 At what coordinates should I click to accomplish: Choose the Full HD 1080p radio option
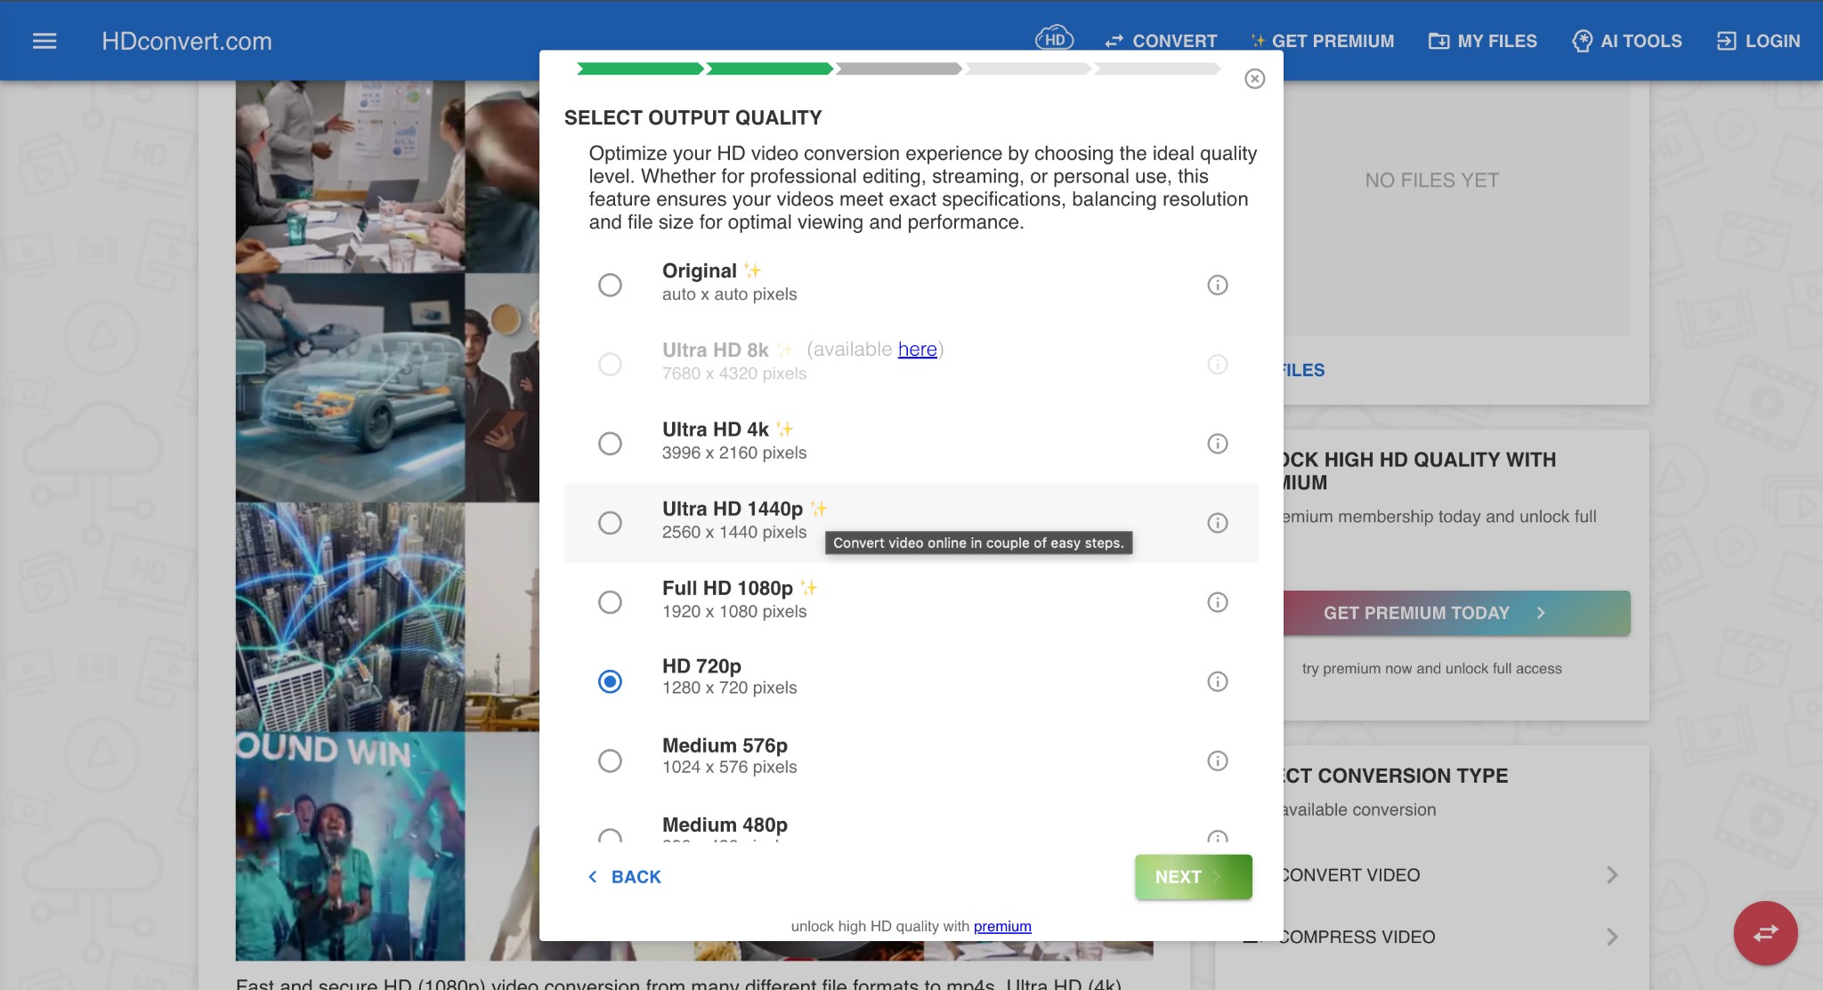click(x=610, y=602)
